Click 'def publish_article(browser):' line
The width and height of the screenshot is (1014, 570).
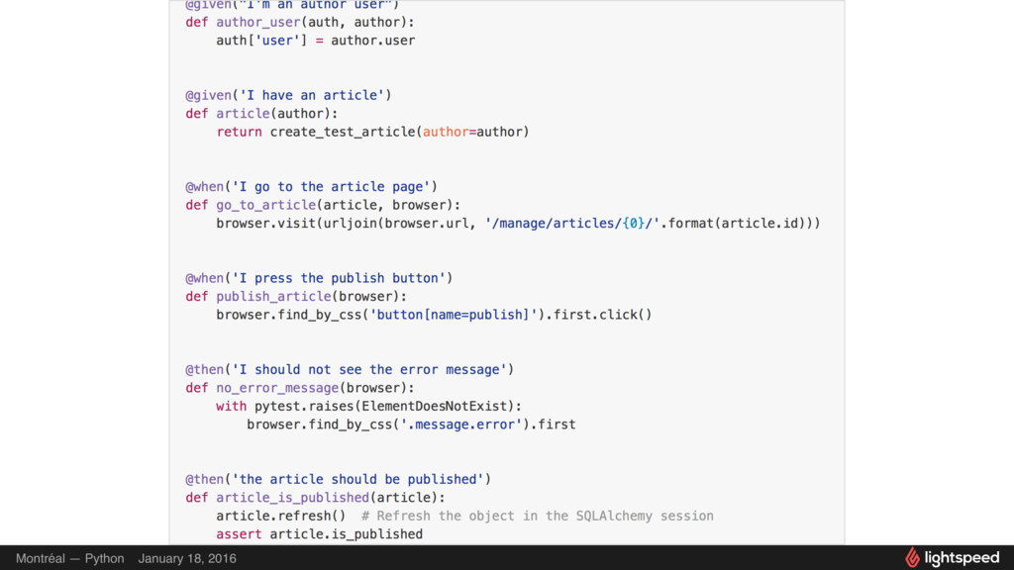pyautogui.click(x=296, y=297)
